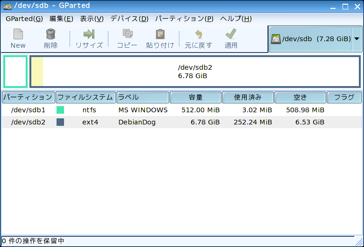The width and height of the screenshot is (364, 247).
Task: Click the yellow used-space area of sdb2
Action: point(37,72)
